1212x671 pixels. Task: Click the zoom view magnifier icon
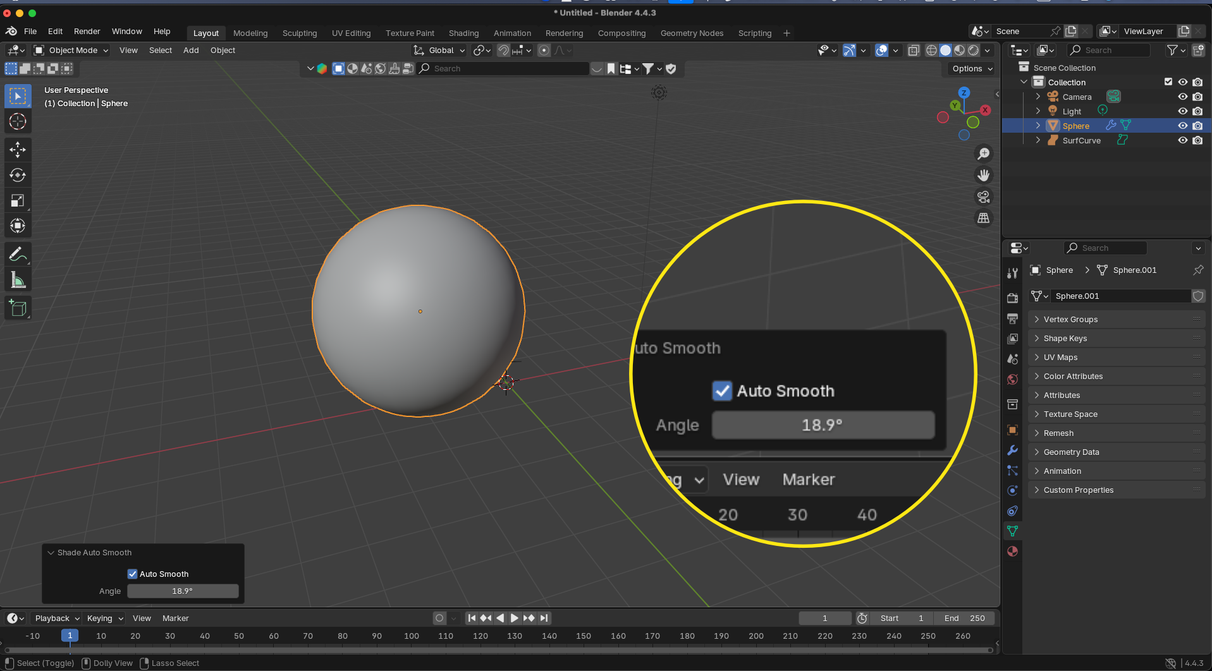[984, 154]
